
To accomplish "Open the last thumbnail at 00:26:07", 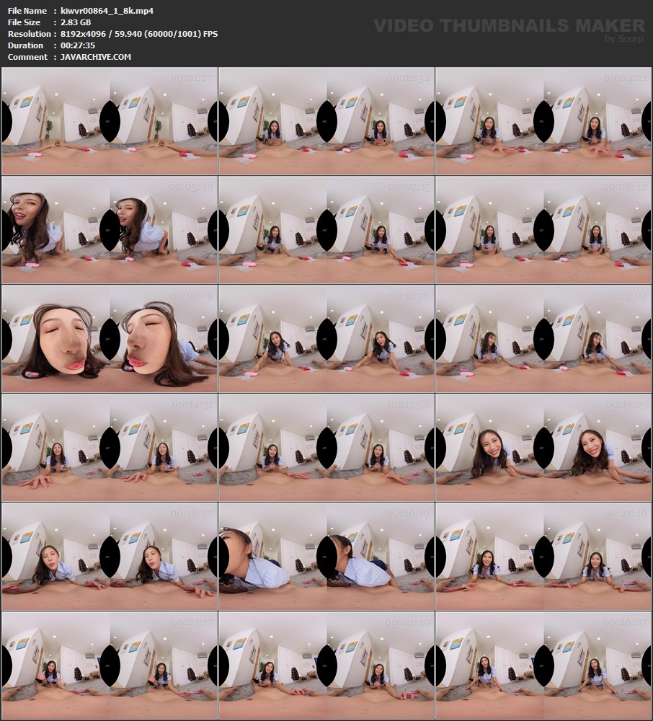I will tap(543, 665).
